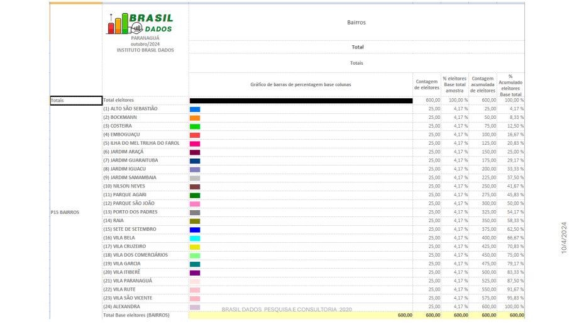Image resolution: width=574 pixels, height=324 pixels.
Task: Select the Total Base eleitores (BAIRROS) label
Action: tap(136, 315)
